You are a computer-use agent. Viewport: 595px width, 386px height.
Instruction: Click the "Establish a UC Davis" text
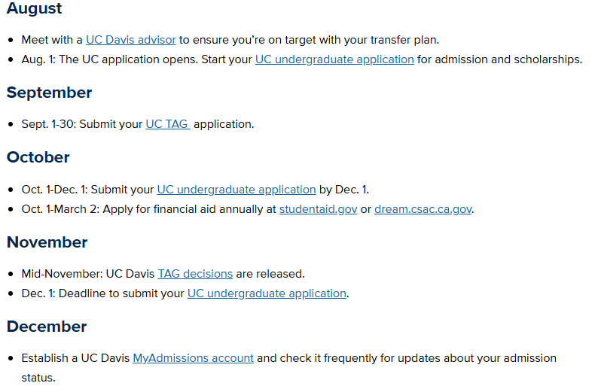(x=75, y=358)
